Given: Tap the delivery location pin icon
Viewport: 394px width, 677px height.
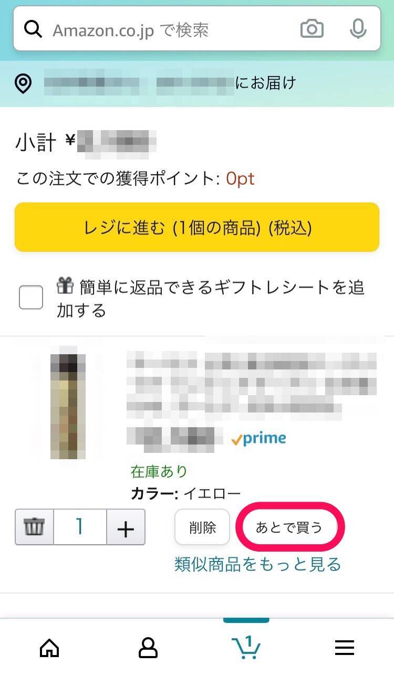Looking at the screenshot, I should click(23, 84).
